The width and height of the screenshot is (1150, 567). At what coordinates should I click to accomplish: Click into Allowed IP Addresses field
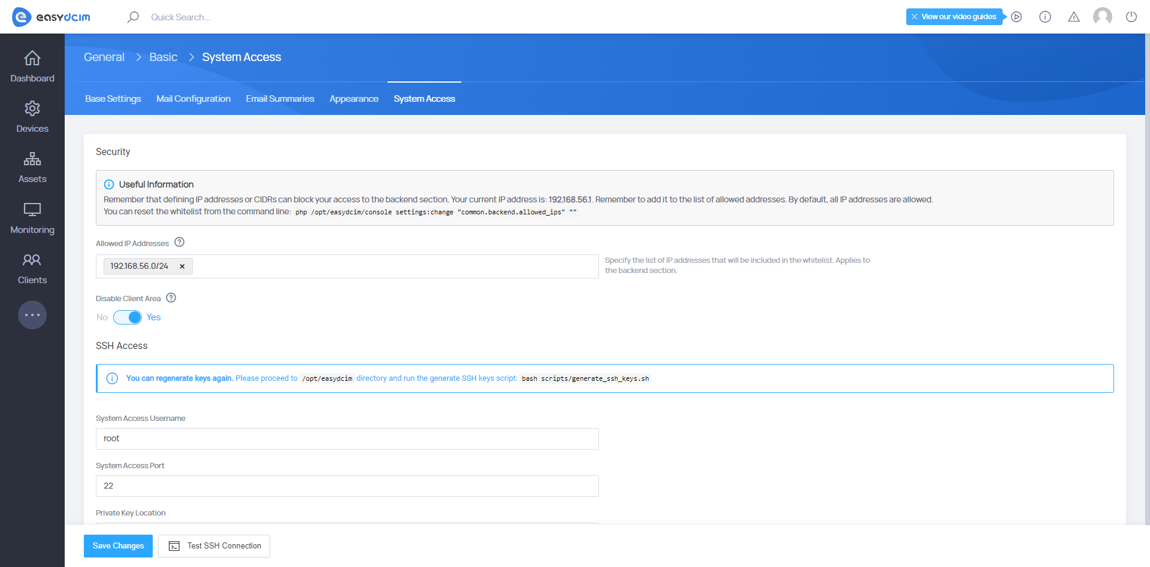pyautogui.click(x=347, y=266)
